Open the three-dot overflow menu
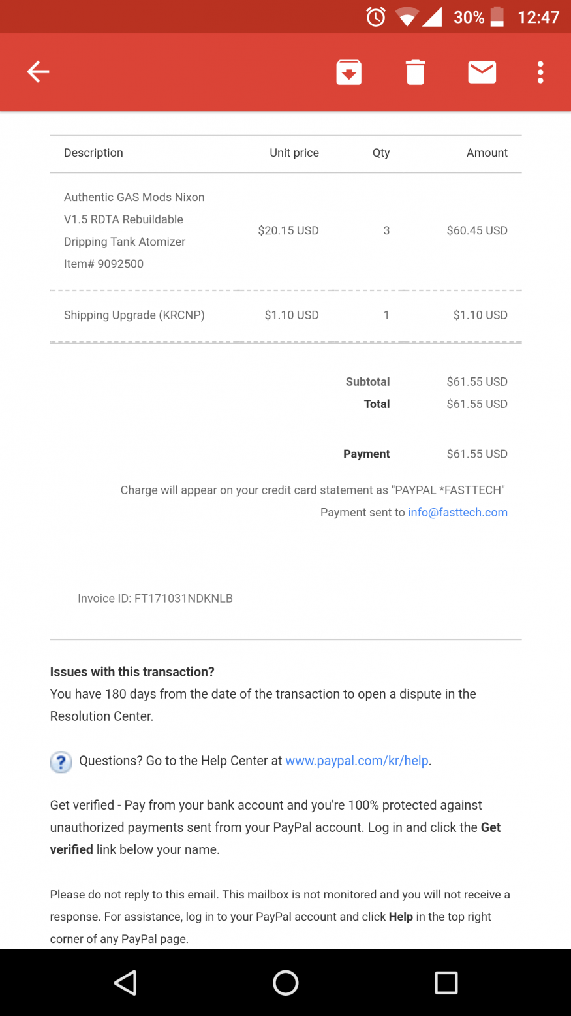This screenshot has width=571, height=1016. (x=540, y=72)
